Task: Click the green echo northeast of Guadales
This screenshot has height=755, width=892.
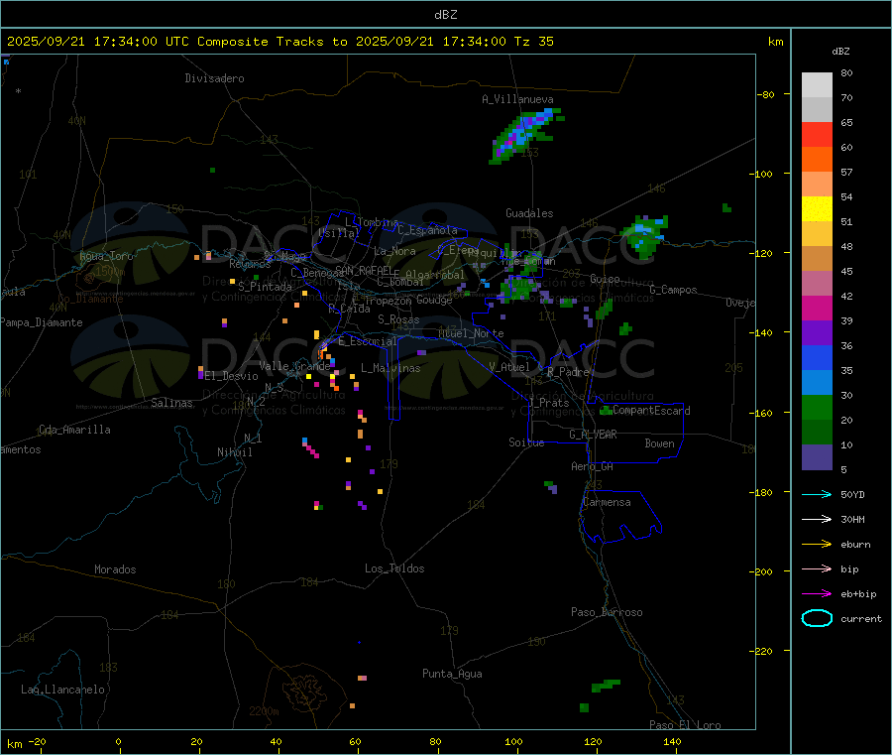Action: 645,236
